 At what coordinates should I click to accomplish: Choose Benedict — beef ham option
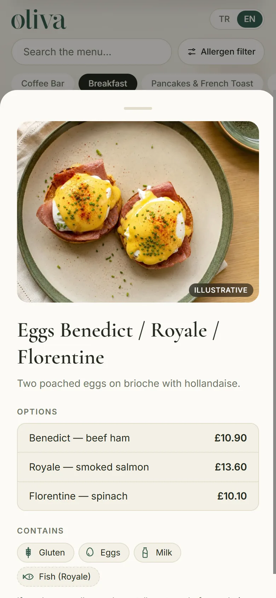click(x=138, y=438)
